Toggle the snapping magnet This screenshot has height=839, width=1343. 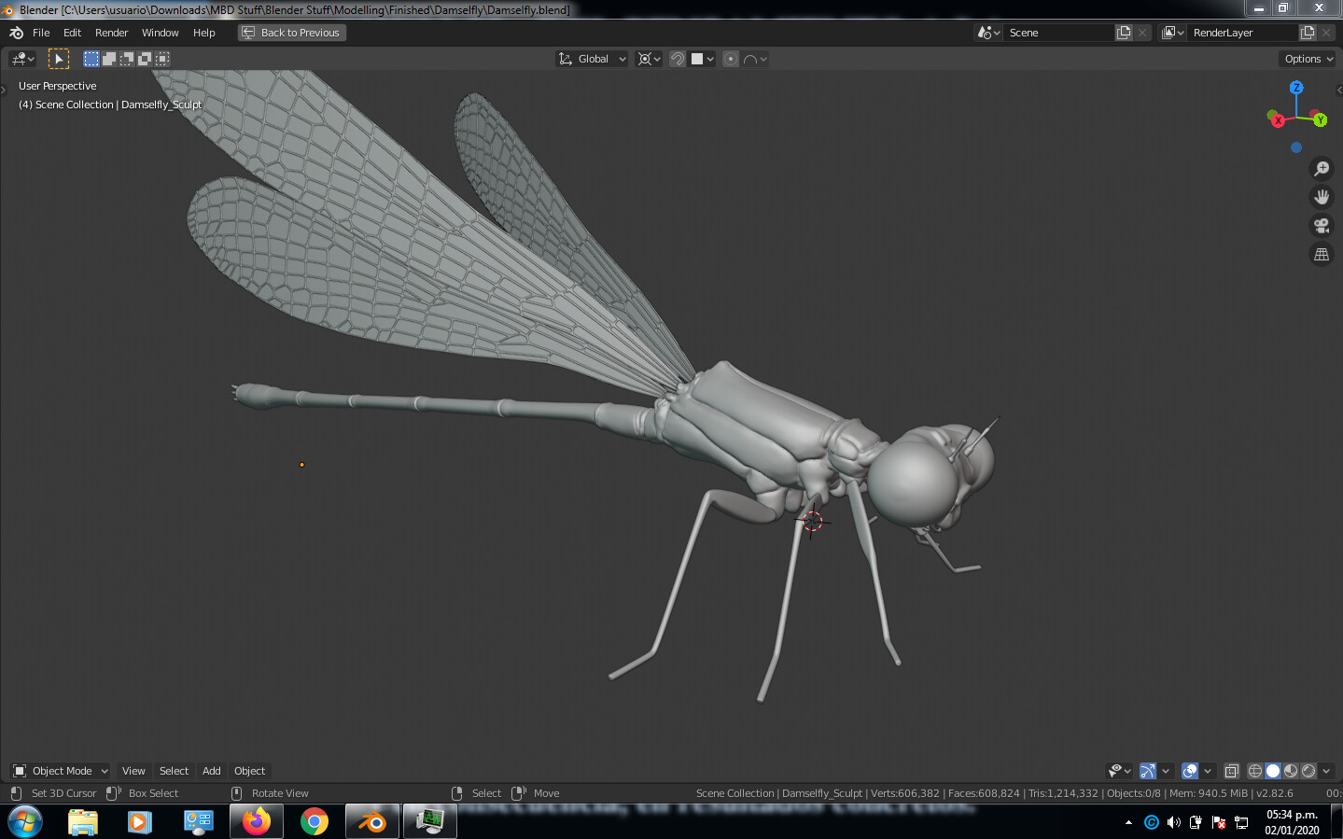click(678, 59)
